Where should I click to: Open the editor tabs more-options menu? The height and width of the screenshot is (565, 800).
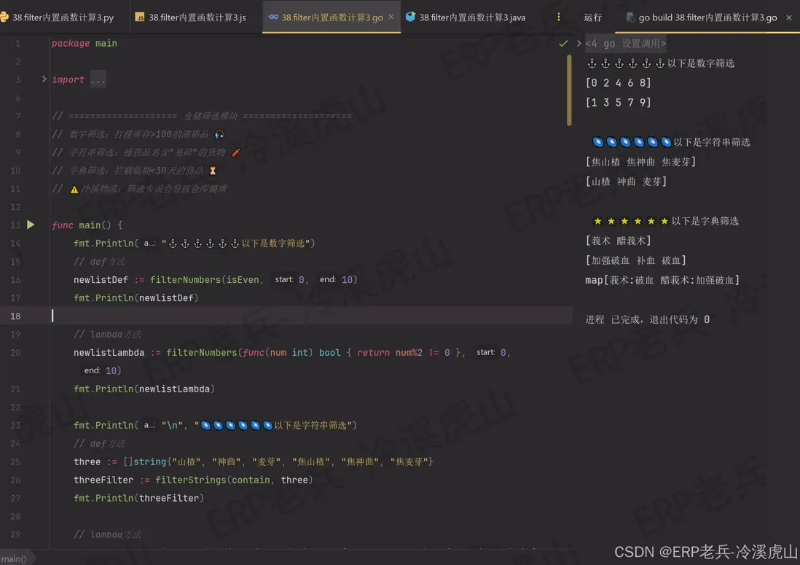559,17
